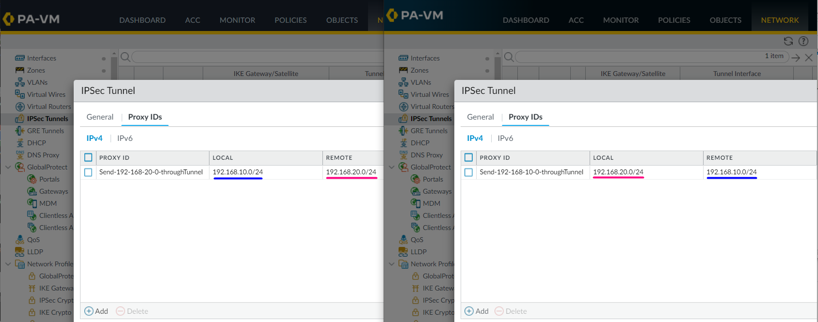Open DHCP icon in right window sidebar
This screenshot has height=322, width=818.
(403, 143)
